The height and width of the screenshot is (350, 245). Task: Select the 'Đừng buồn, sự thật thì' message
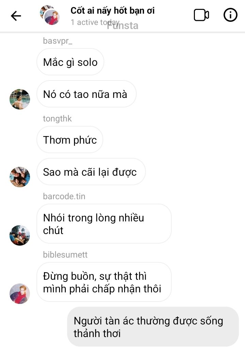[104, 282]
